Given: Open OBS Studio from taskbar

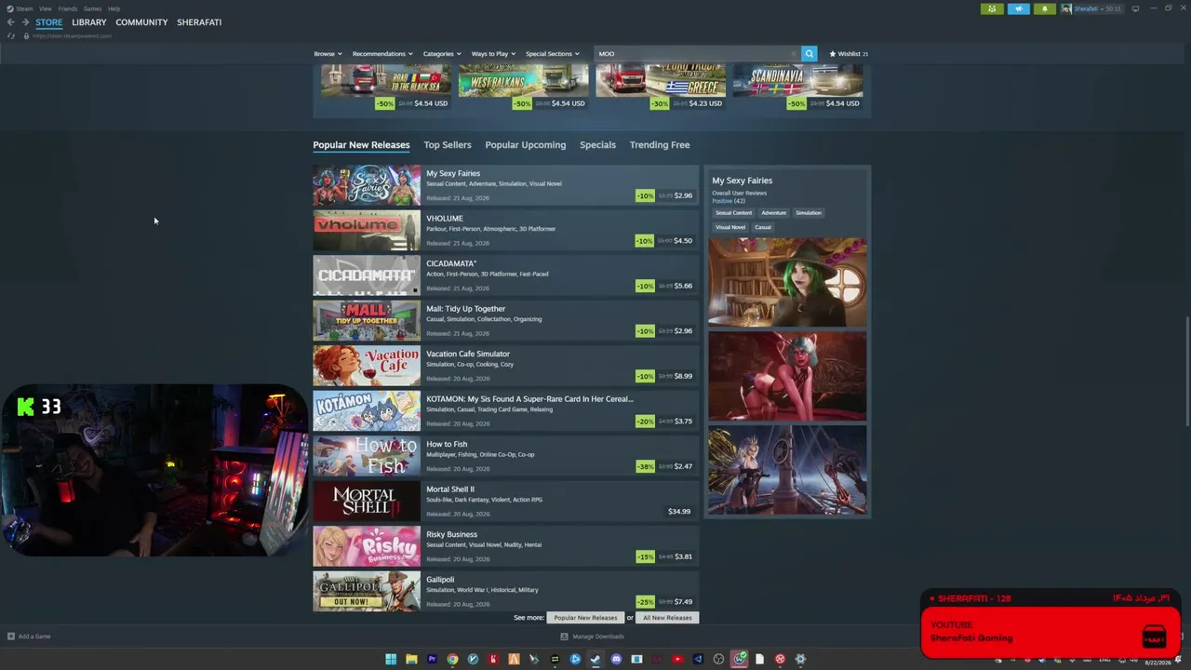Looking at the screenshot, I should pos(718,659).
